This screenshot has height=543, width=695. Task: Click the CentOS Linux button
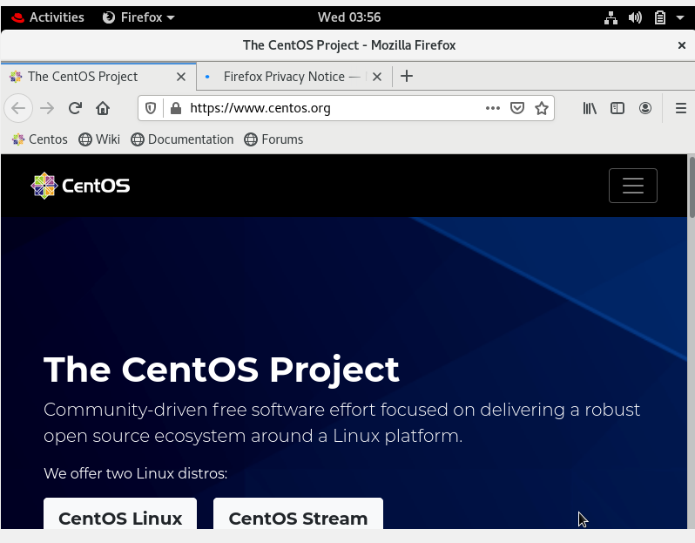(x=120, y=513)
